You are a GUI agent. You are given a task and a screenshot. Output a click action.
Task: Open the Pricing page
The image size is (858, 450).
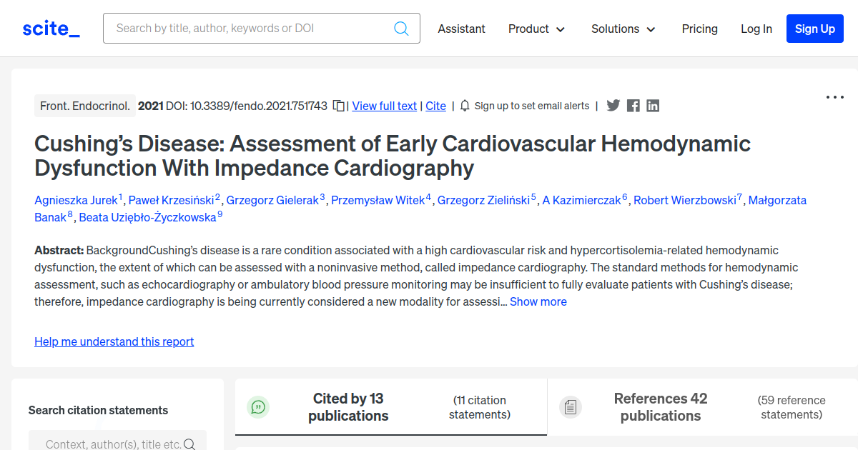[x=699, y=29]
